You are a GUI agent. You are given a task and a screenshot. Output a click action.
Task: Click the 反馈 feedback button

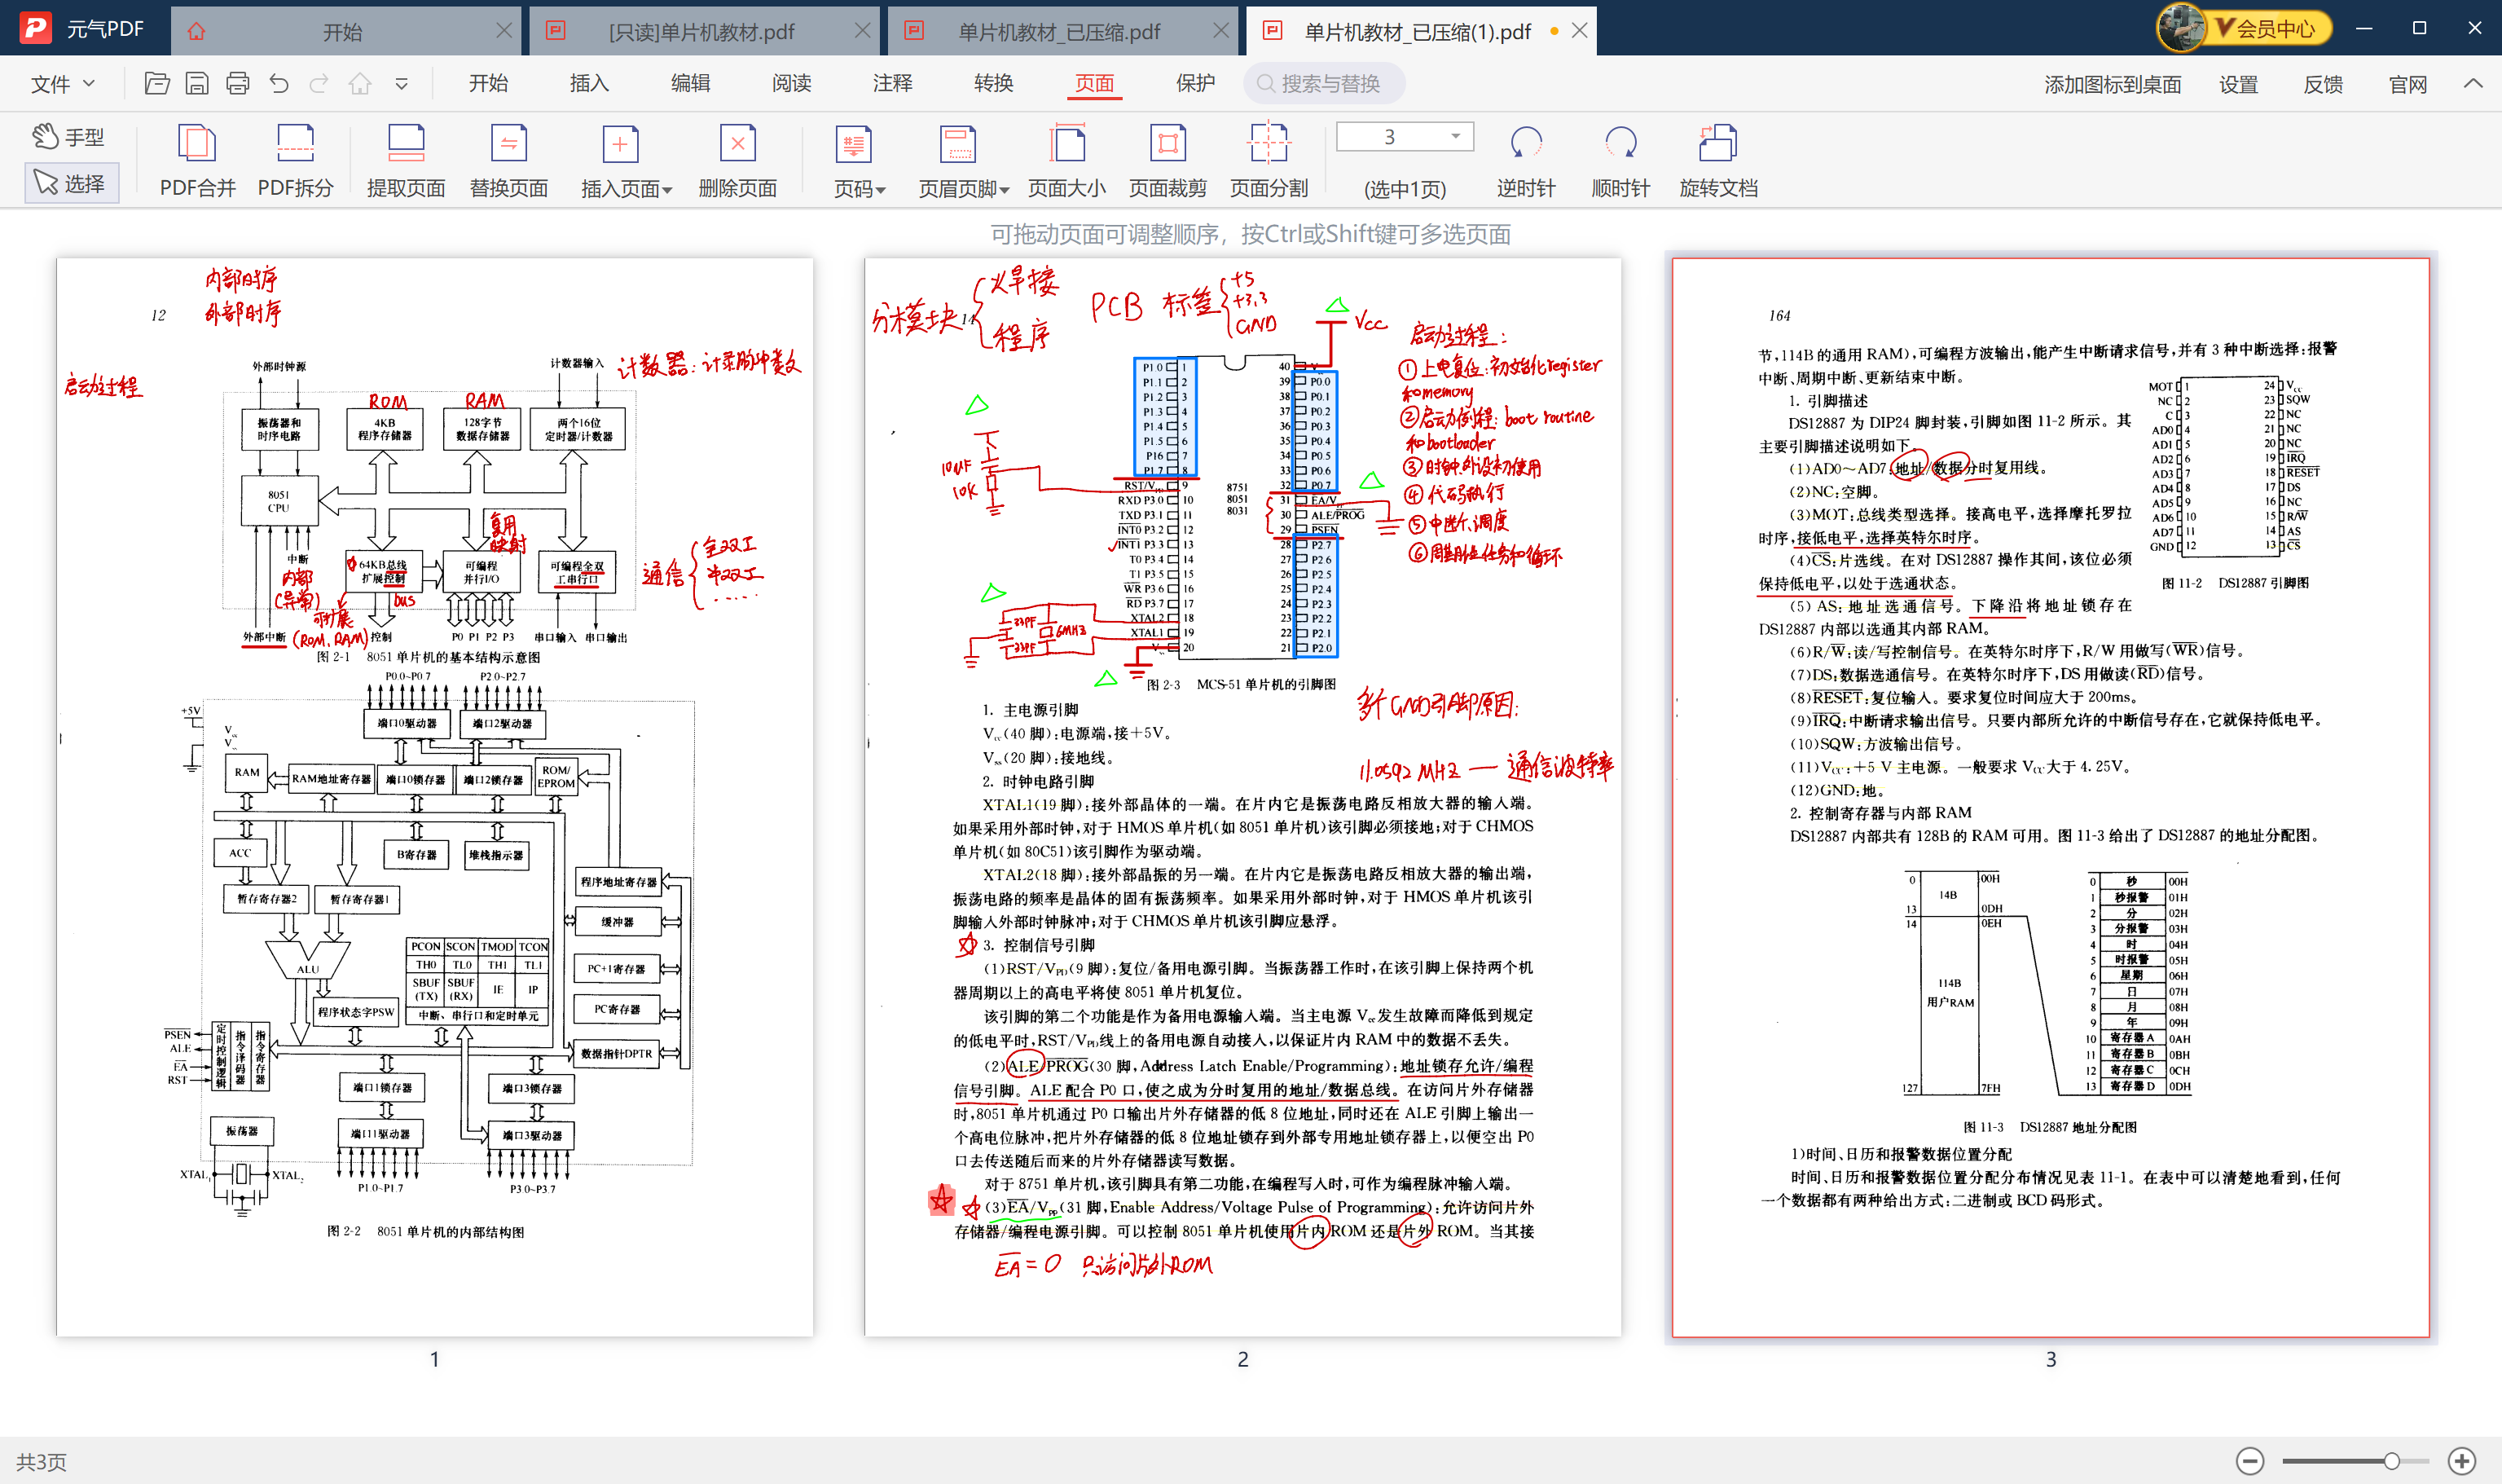click(2323, 85)
